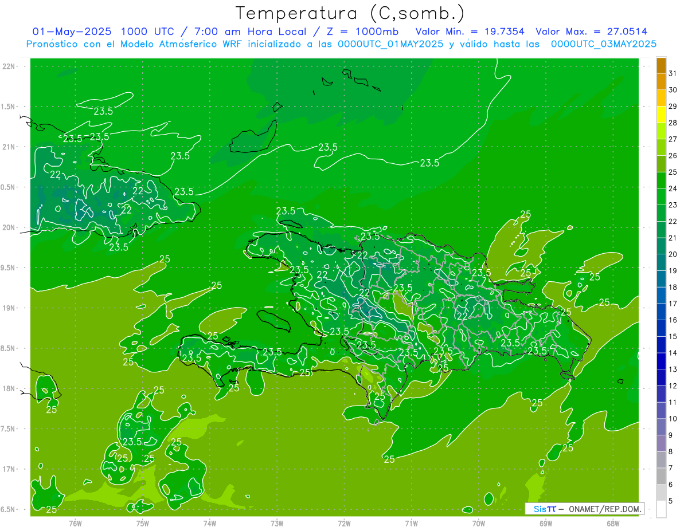
Task: Click the yellow colorbar swatch between 28 and 29
Action: [661, 115]
